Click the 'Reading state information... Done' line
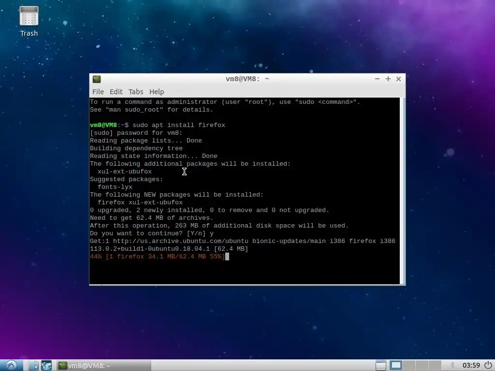 click(x=153, y=156)
